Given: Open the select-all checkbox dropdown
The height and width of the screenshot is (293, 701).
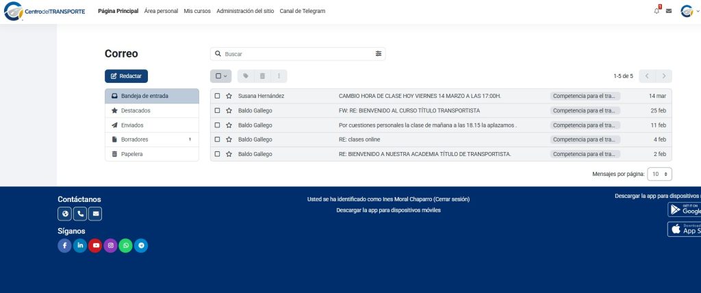Looking at the screenshot, I should [x=221, y=76].
